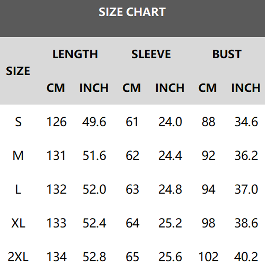Click the CM subheader under LENGTH
Screen dimensions: 266x266
56,88
